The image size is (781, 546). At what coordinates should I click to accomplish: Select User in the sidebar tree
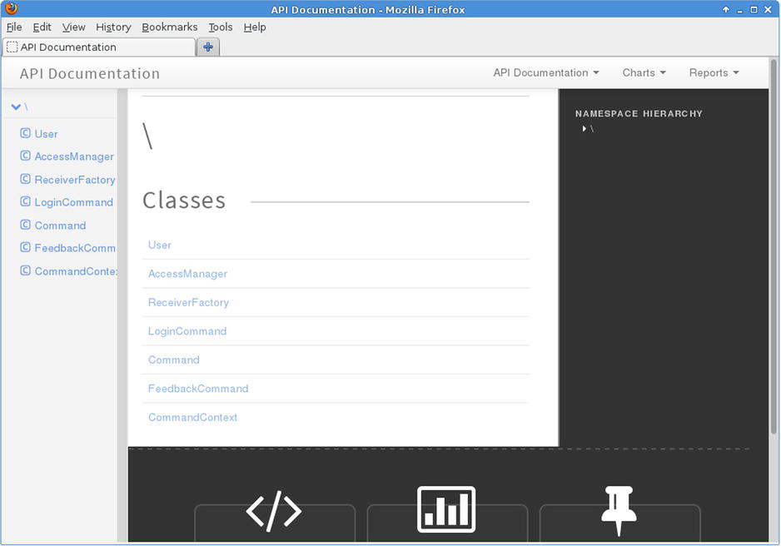(x=47, y=134)
